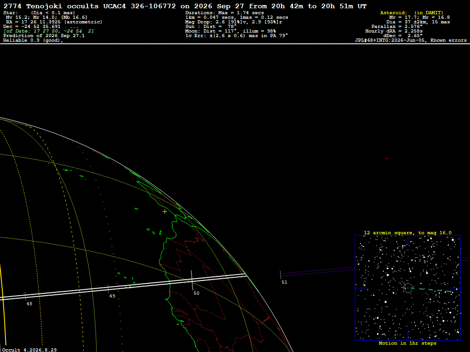The image size is (470, 352).
Task: Click the small red dot in the sky
Action: point(386,159)
